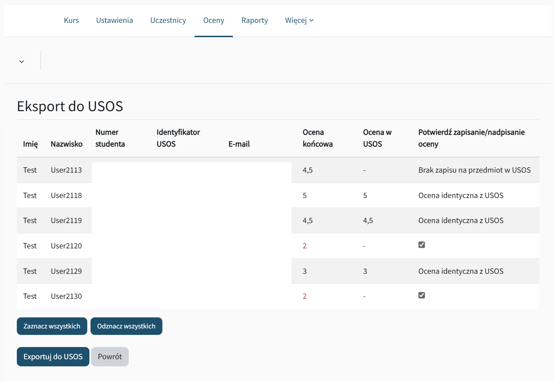Click the Nazwisko column header
Screen dimensions: 554x381
point(67,144)
